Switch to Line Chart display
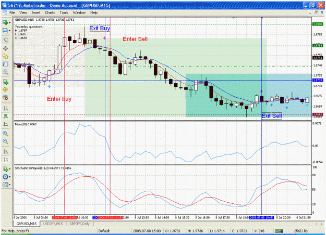Screen dimensions: 326x235 [5, 124]
